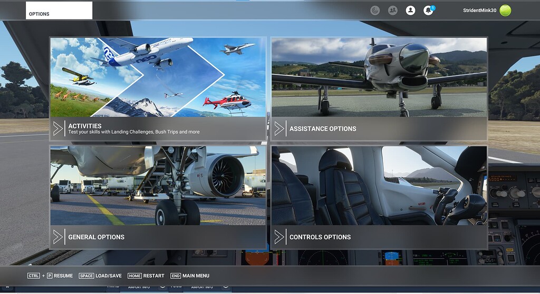Click the CONTROLS OPTIONS chevron arrow
This screenshot has height=294, width=540.
click(x=279, y=237)
